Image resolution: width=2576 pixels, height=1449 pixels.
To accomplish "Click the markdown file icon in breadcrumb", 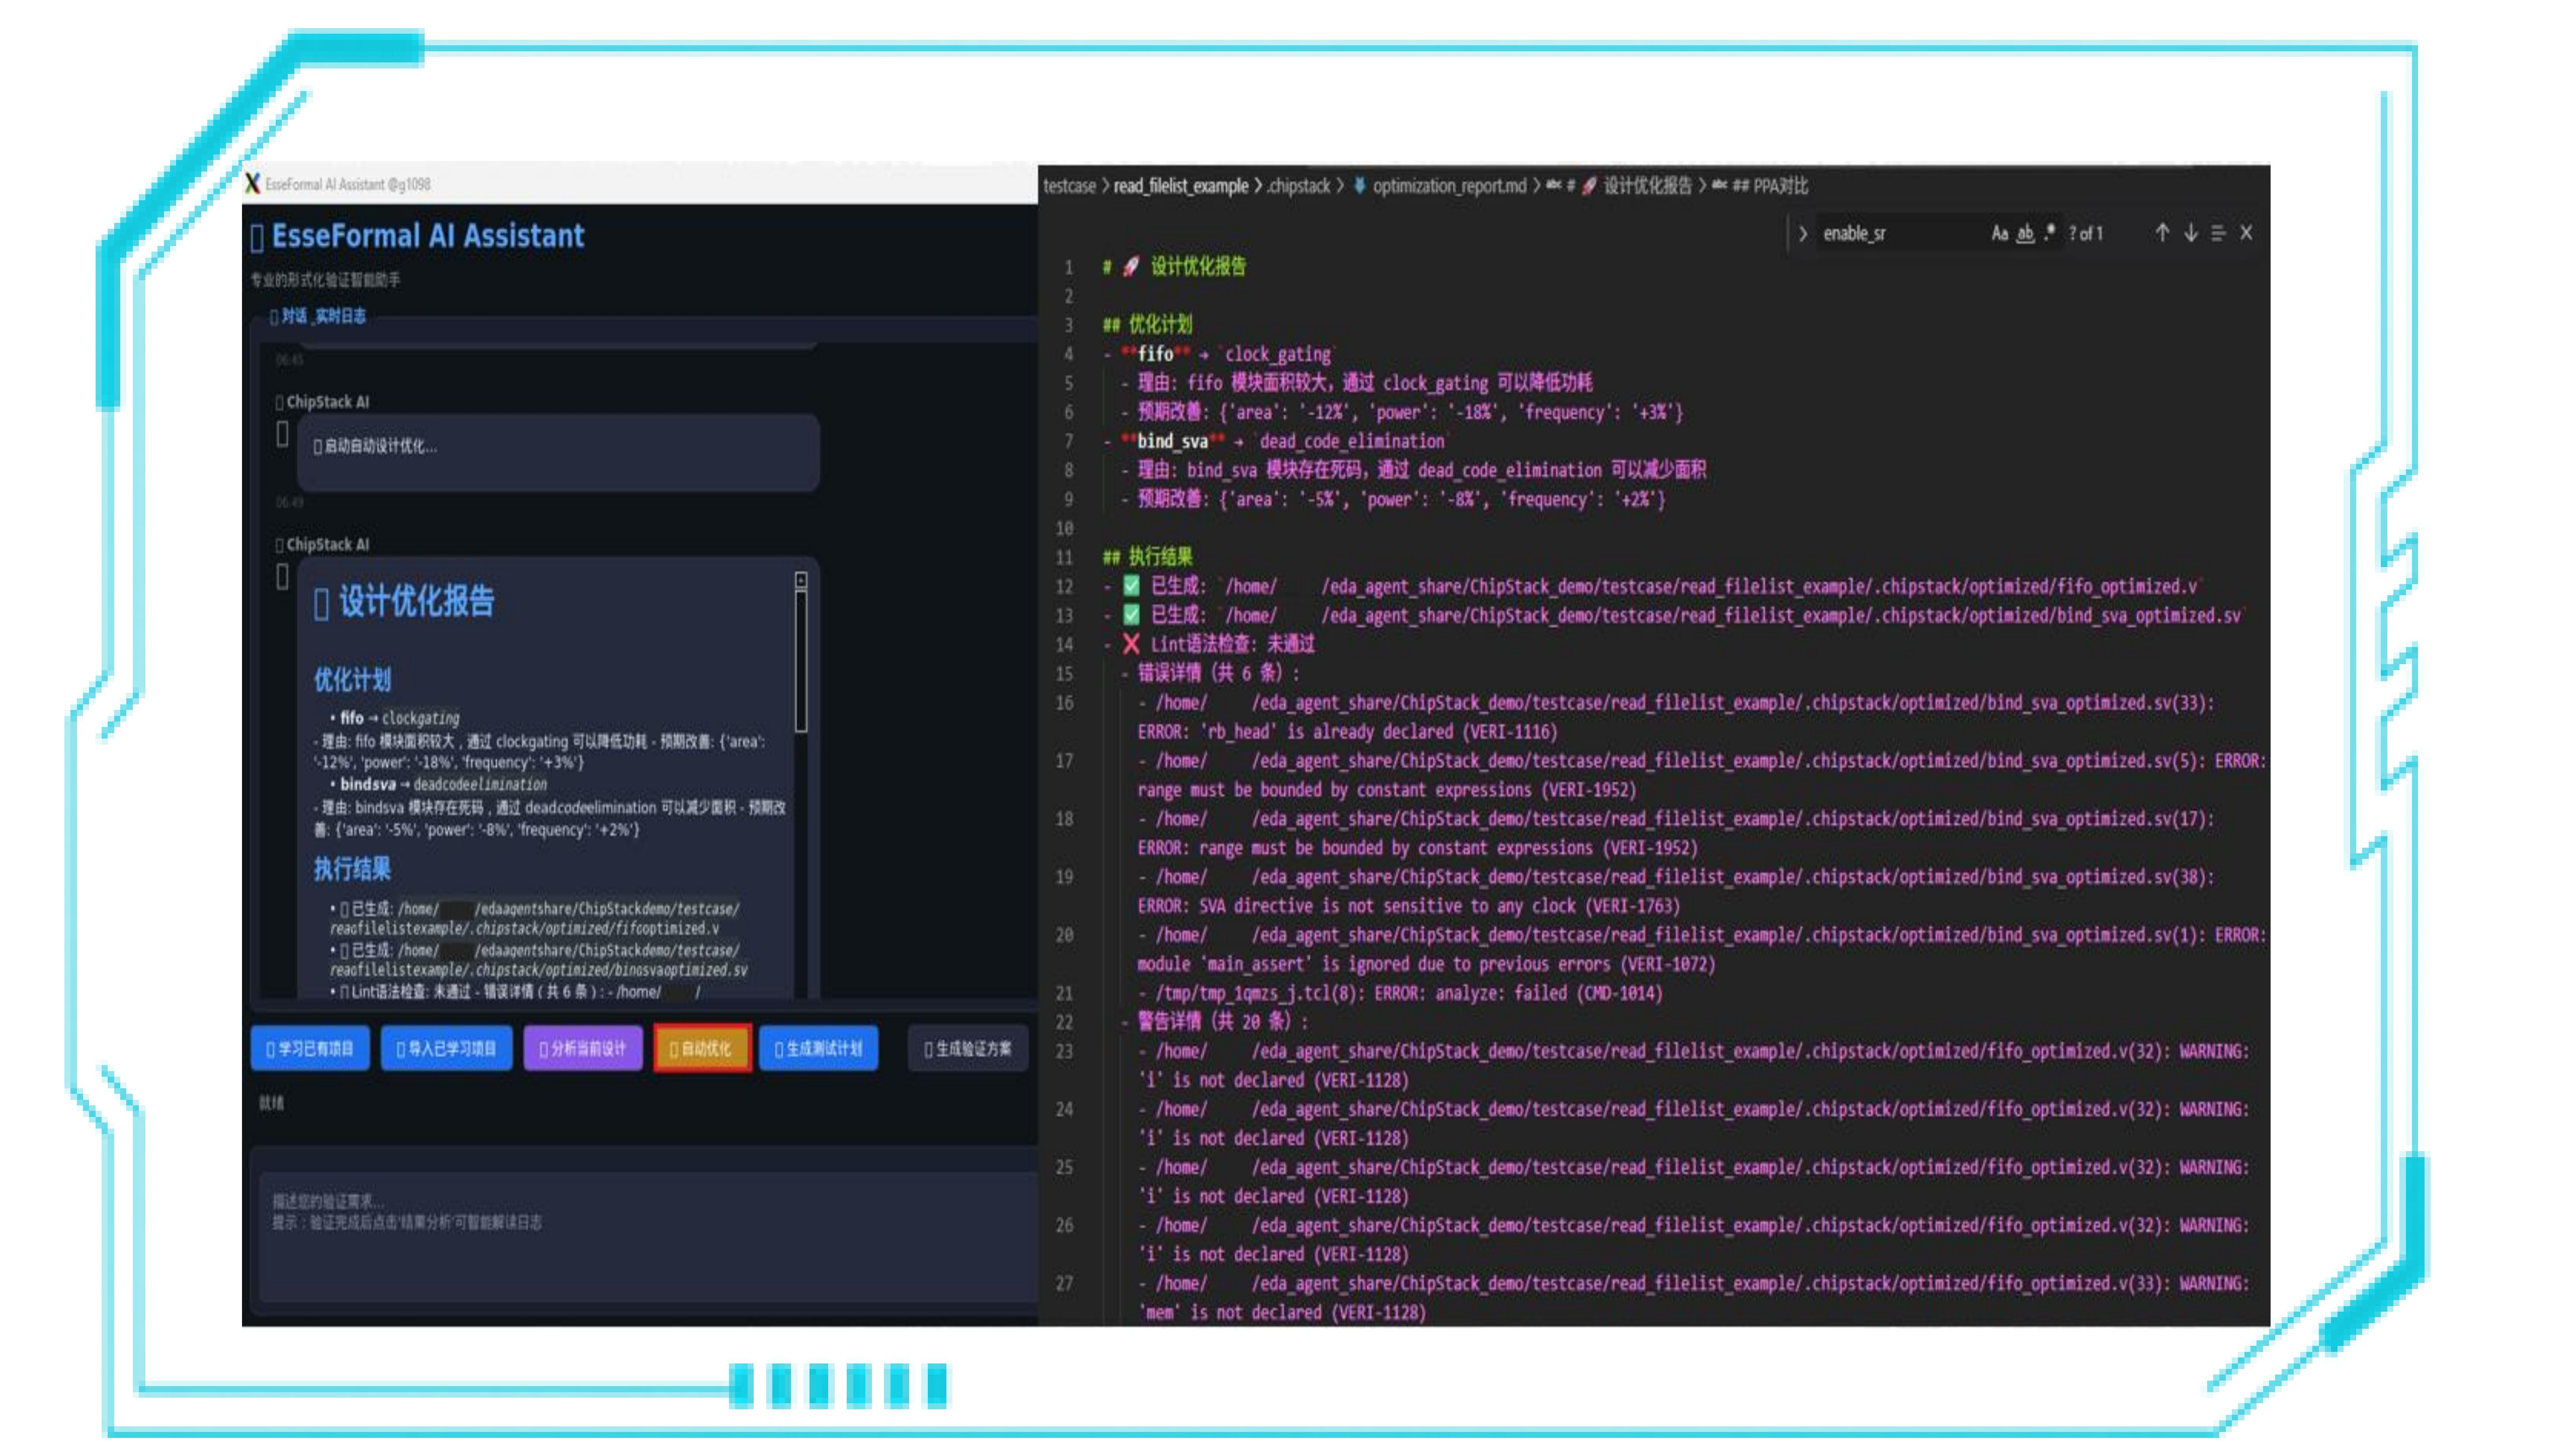I will click(1359, 186).
